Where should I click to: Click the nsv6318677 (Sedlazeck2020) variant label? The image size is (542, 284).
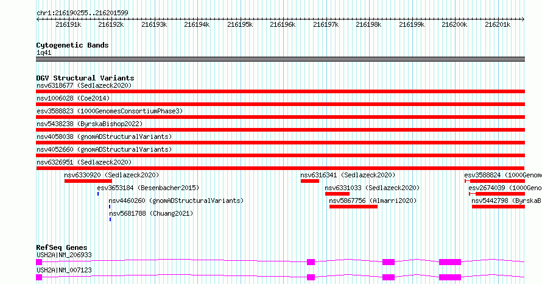tap(84, 85)
